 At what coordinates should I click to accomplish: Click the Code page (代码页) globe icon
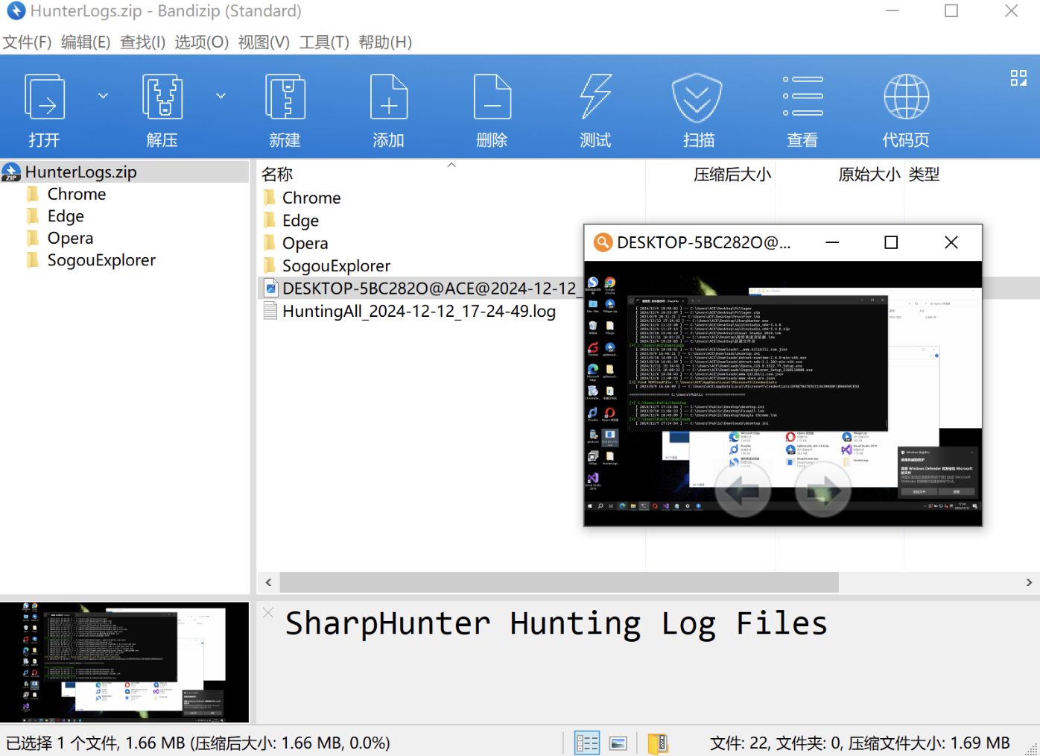(906, 97)
